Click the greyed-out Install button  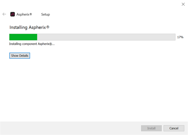pos(151,128)
